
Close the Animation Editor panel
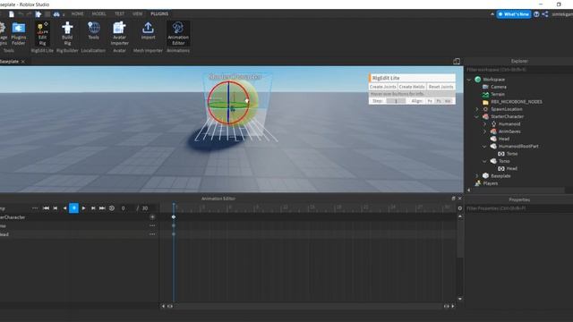coord(459,199)
